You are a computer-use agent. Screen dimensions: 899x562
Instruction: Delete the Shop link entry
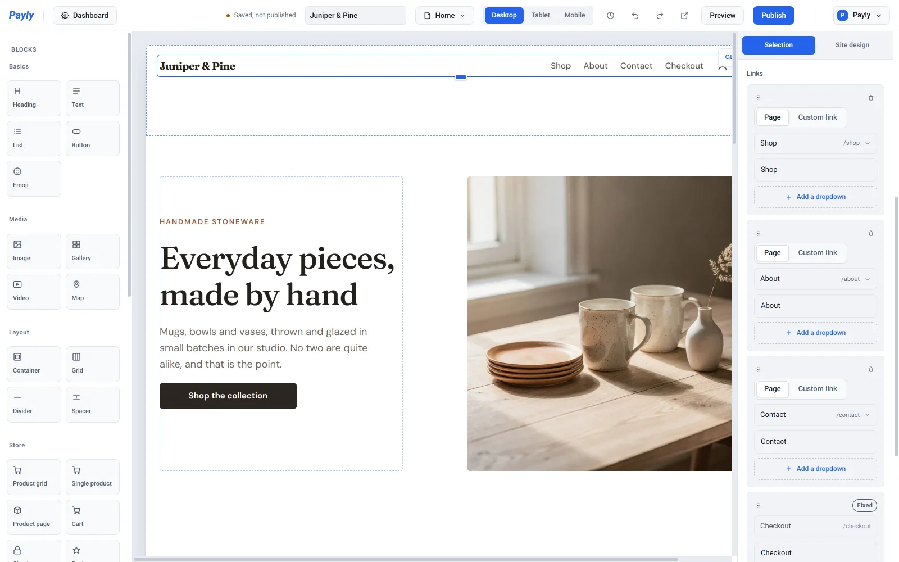coord(871,98)
